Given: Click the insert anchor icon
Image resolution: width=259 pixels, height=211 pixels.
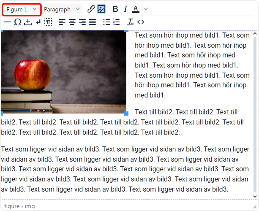Looking at the screenshot, I should tap(28, 22).
